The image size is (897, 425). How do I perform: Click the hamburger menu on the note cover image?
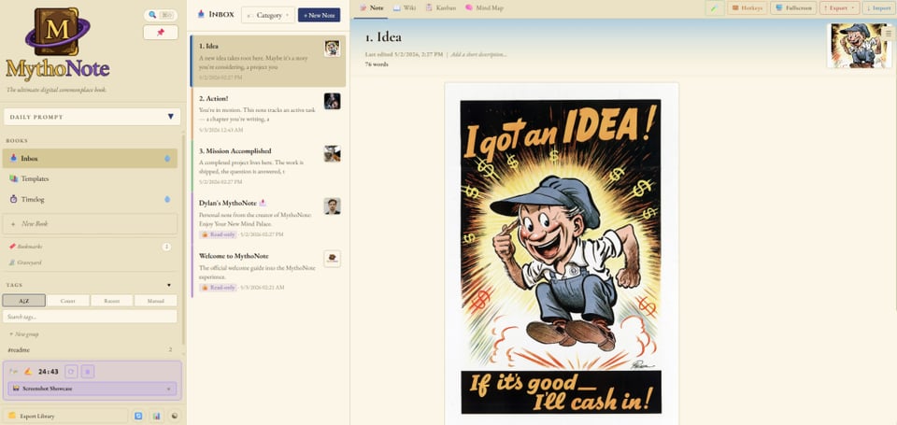click(x=889, y=34)
